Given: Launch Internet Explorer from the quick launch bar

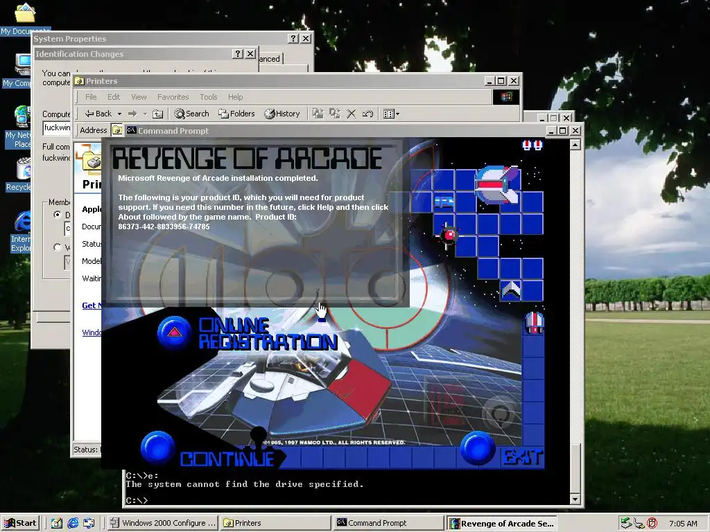Looking at the screenshot, I should (72, 523).
